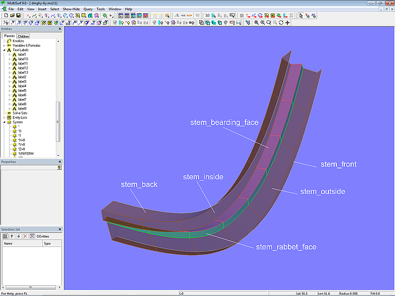Select the *UNIFORM system entity

[x=25, y=153]
